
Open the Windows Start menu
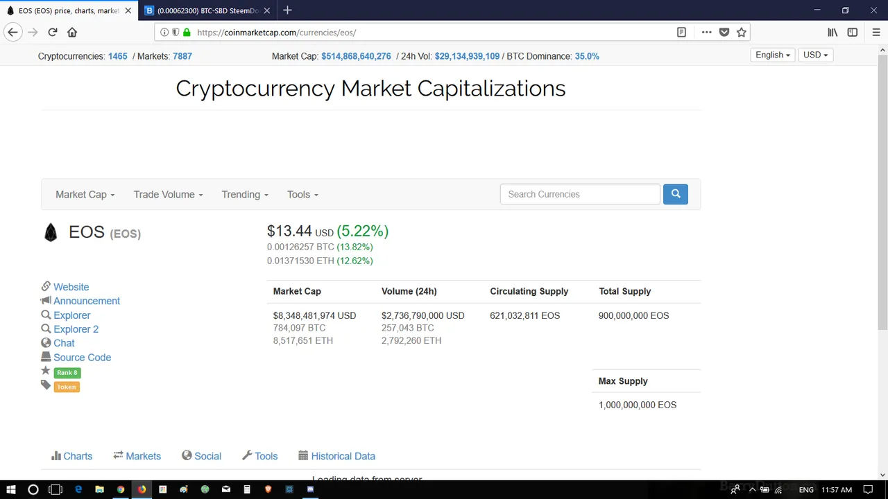[11, 489]
